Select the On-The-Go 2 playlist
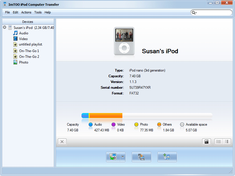 (x=29, y=57)
